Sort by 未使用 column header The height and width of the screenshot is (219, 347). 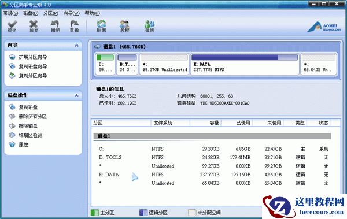pyautogui.click(x=268, y=123)
